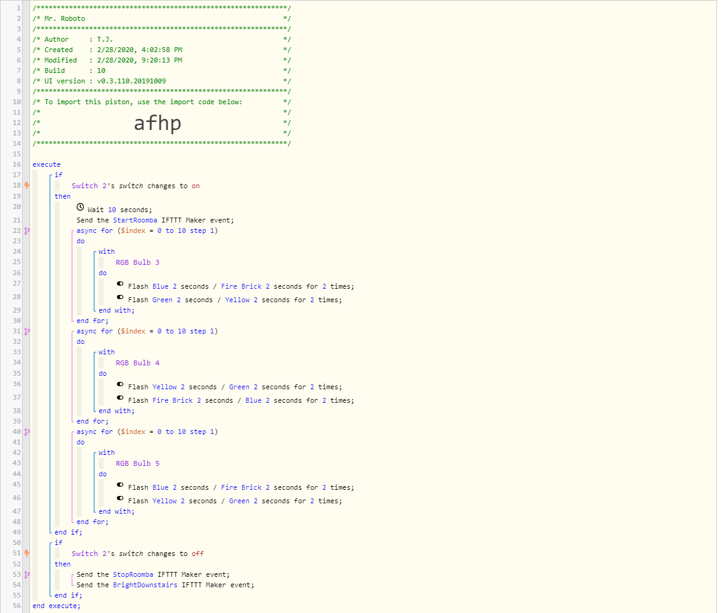Click the flash icon before Blue / Fire Brick on line 45
Viewport: 722px width, 613px height.
pyautogui.click(x=120, y=484)
